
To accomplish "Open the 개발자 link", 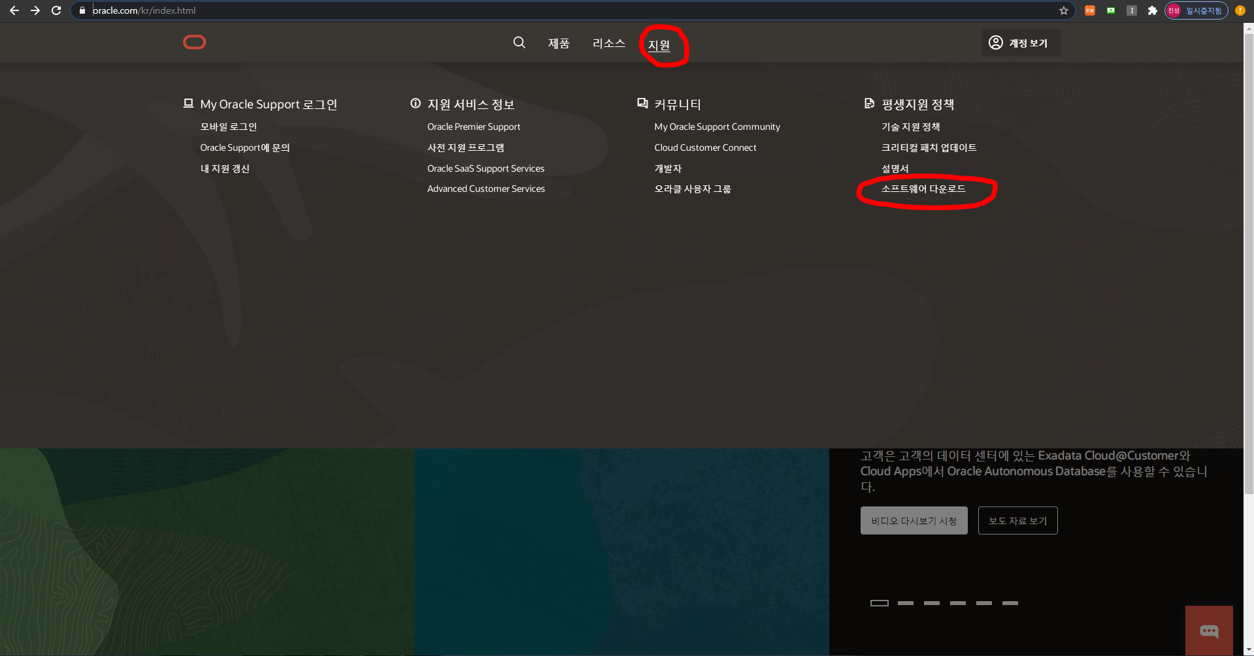I will click(x=668, y=168).
